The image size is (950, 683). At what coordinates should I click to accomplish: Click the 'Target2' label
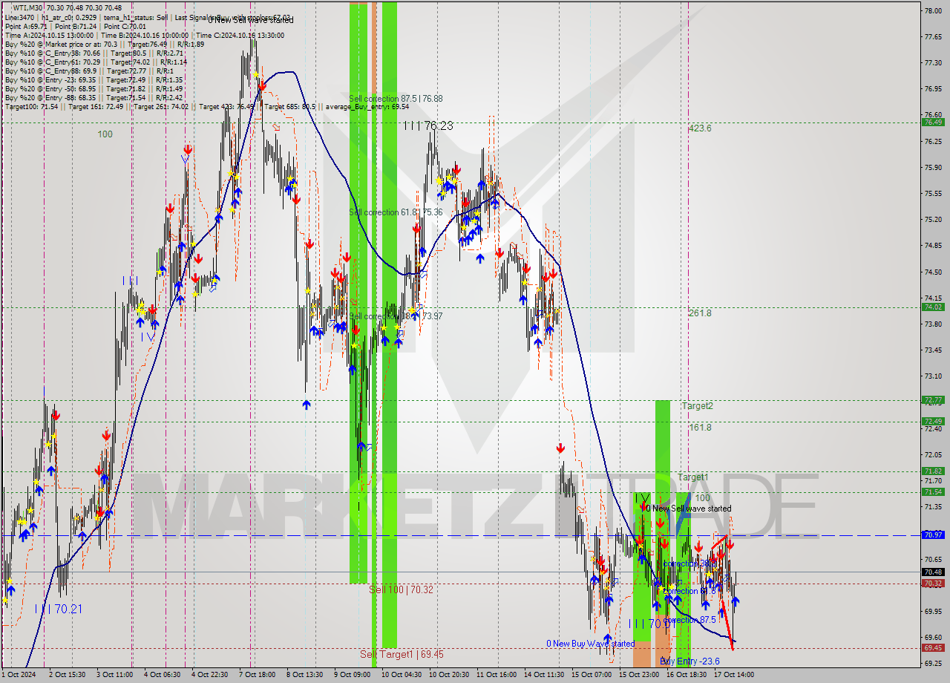[697, 406]
